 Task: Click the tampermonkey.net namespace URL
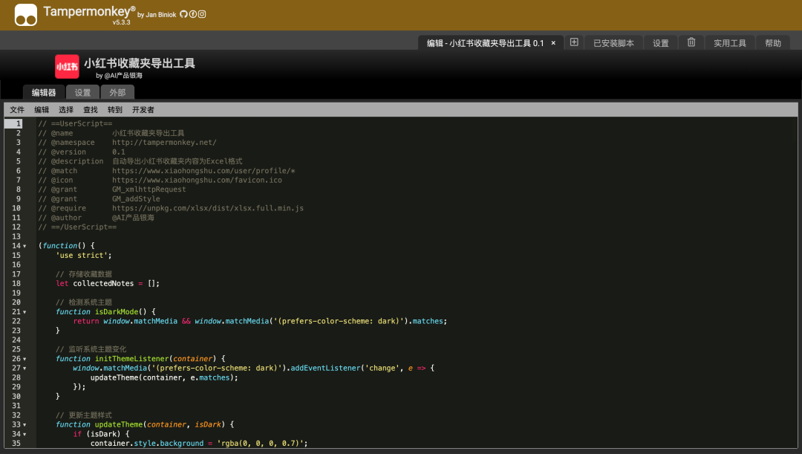coord(164,142)
